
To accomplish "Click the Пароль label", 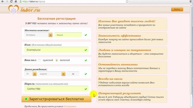I will pyautogui.click(x=30, y=84).
